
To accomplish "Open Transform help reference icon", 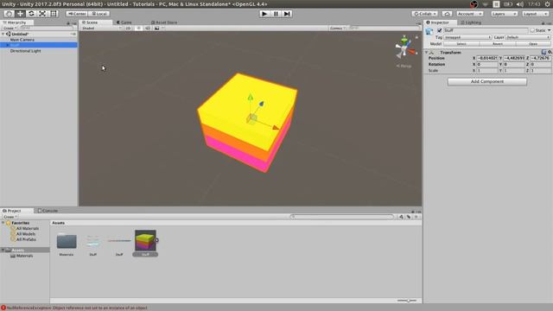I will tap(543, 52).
